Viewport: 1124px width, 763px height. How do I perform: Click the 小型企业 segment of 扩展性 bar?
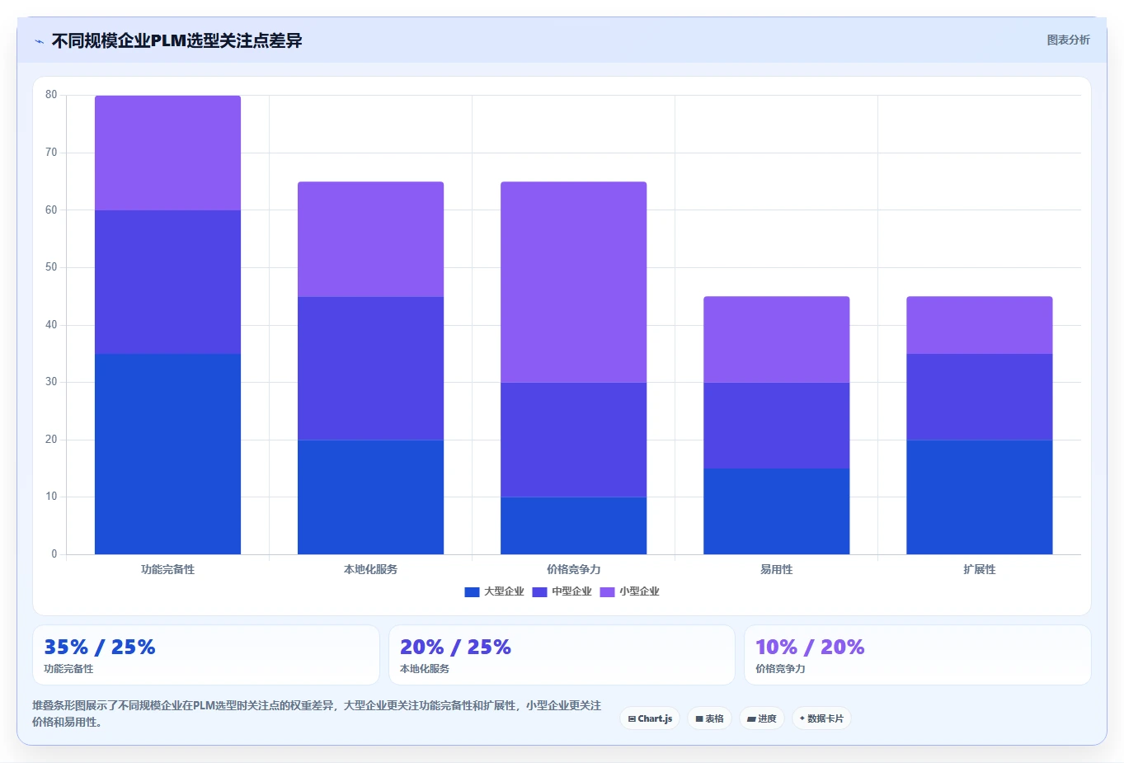tap(979, 325)
